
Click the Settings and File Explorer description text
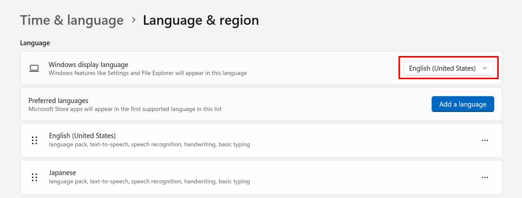point(148,73)
